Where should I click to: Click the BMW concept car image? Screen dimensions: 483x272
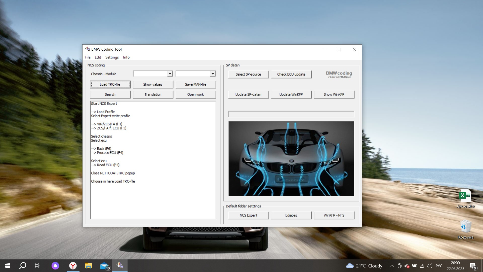[291, 158]
